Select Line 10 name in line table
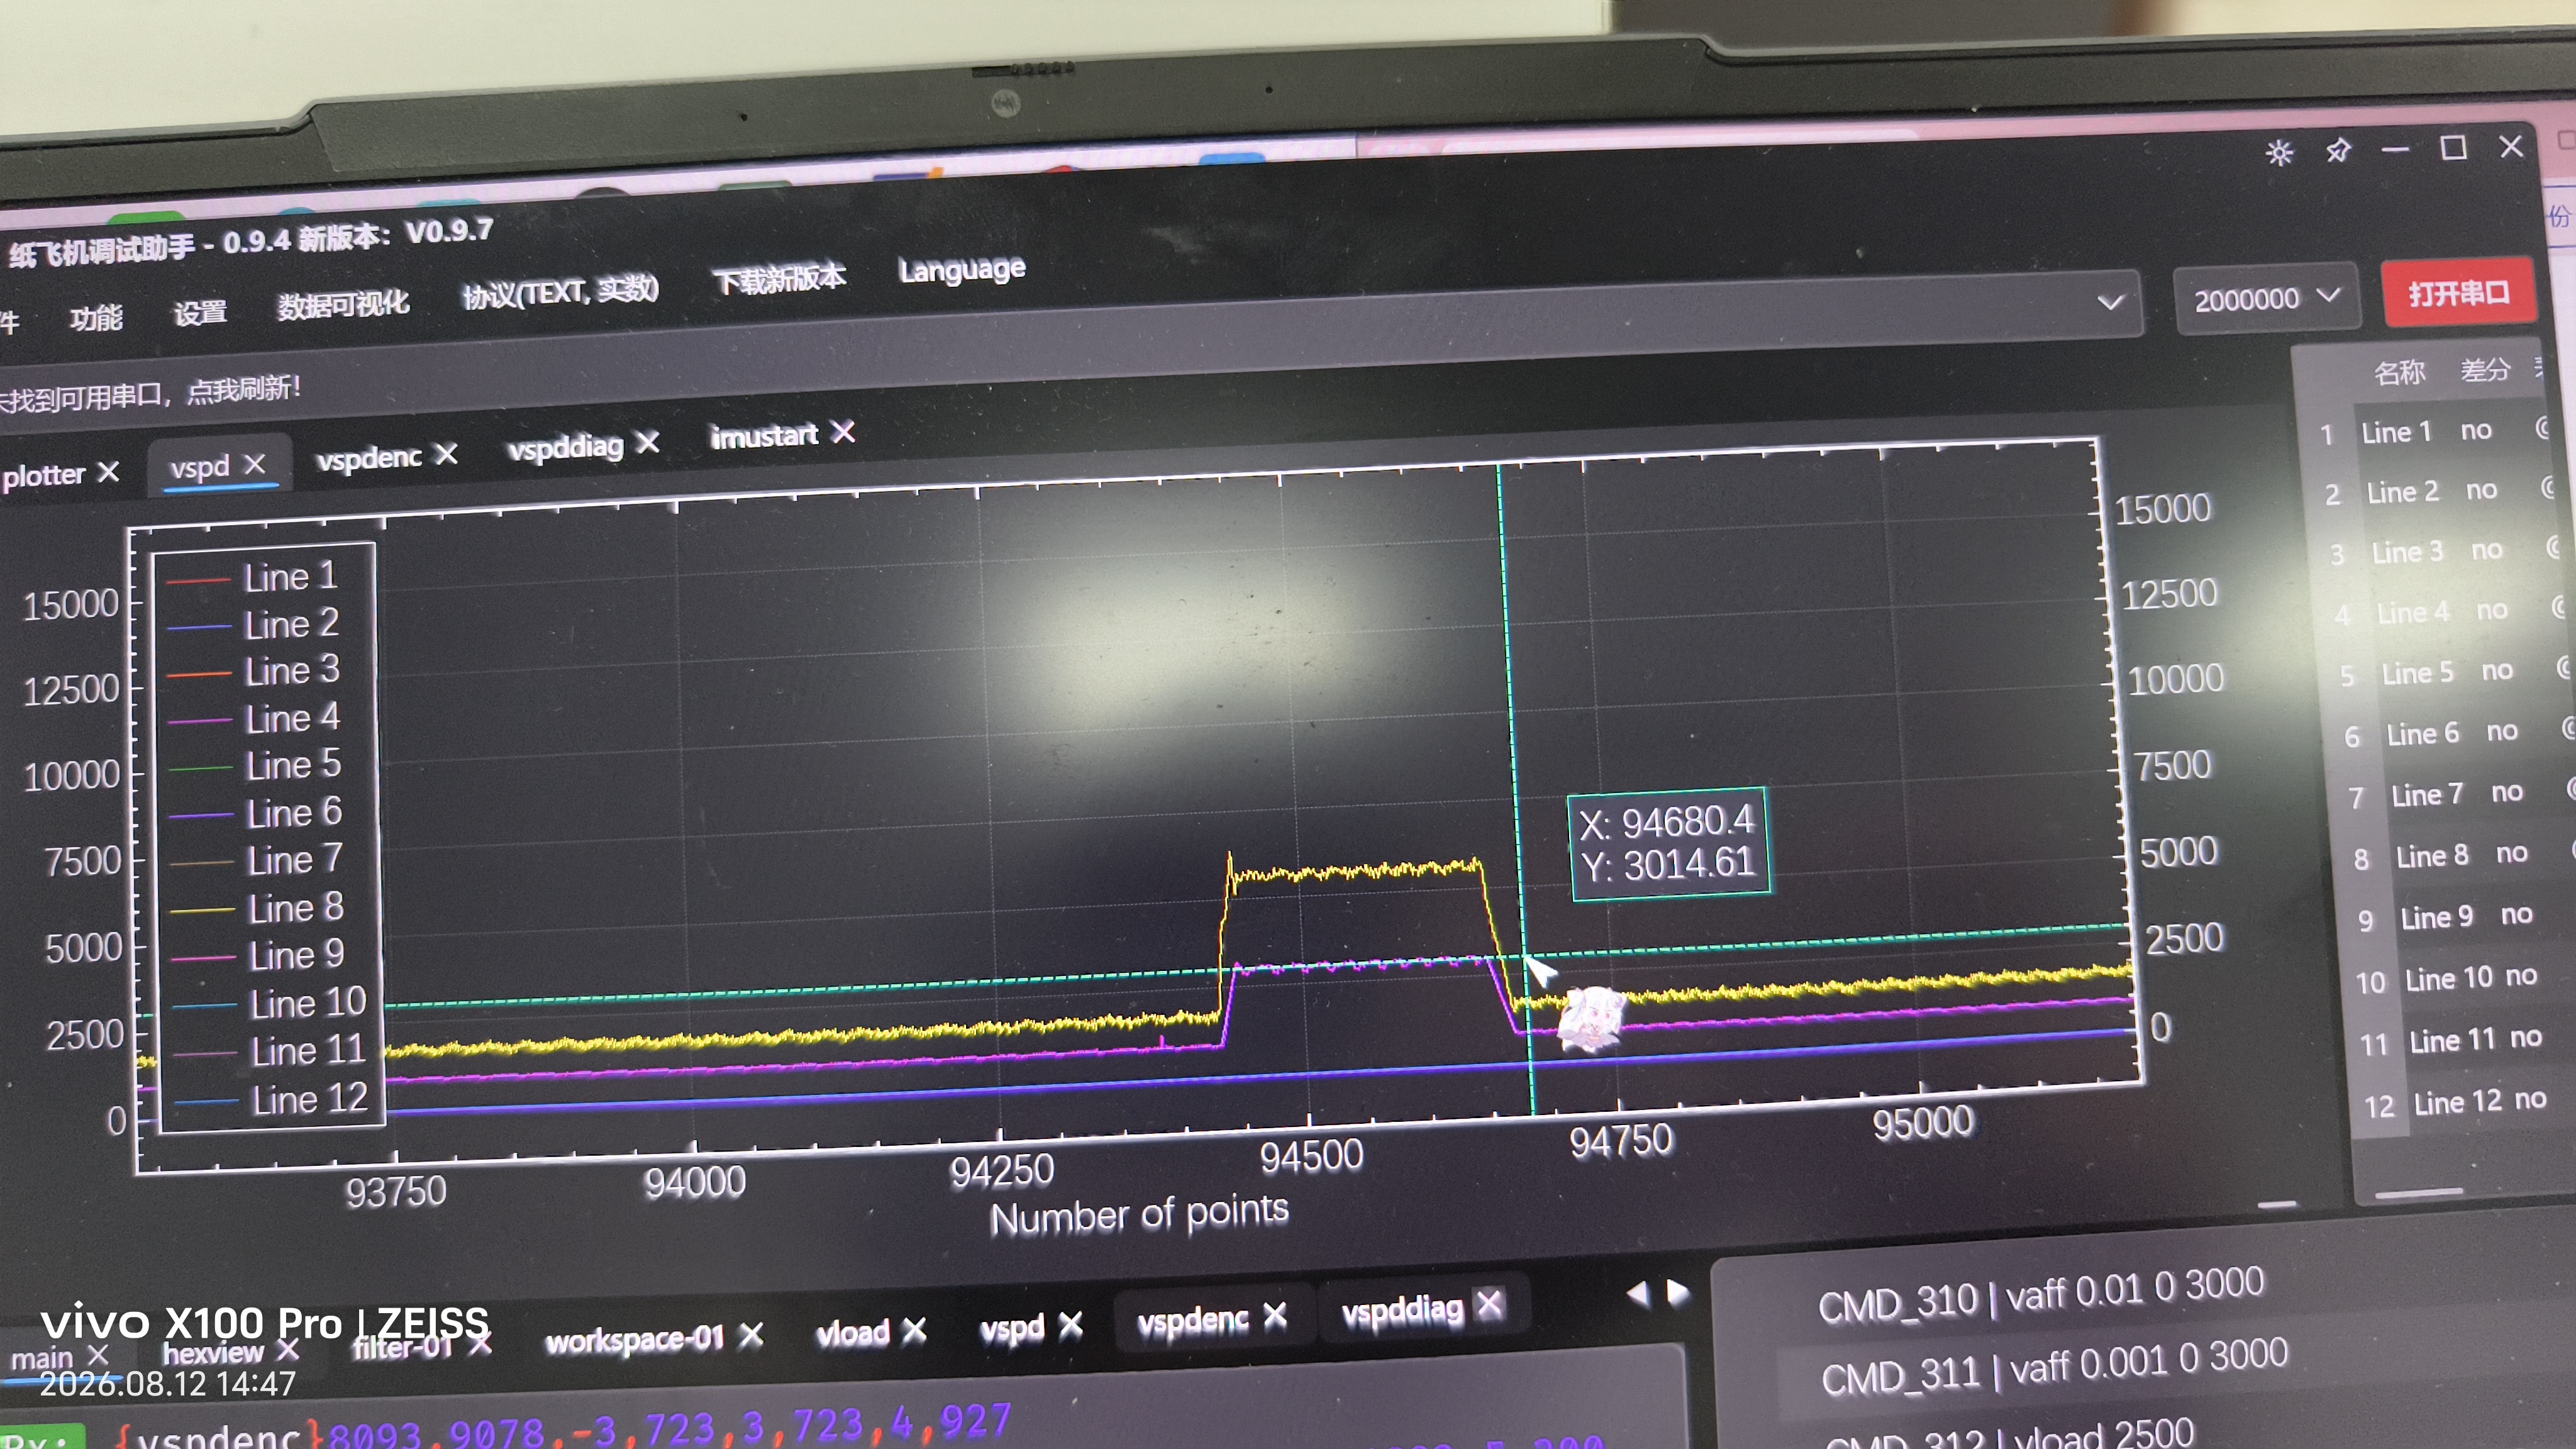The image size is (2576, 1449). pos(2448,978)
